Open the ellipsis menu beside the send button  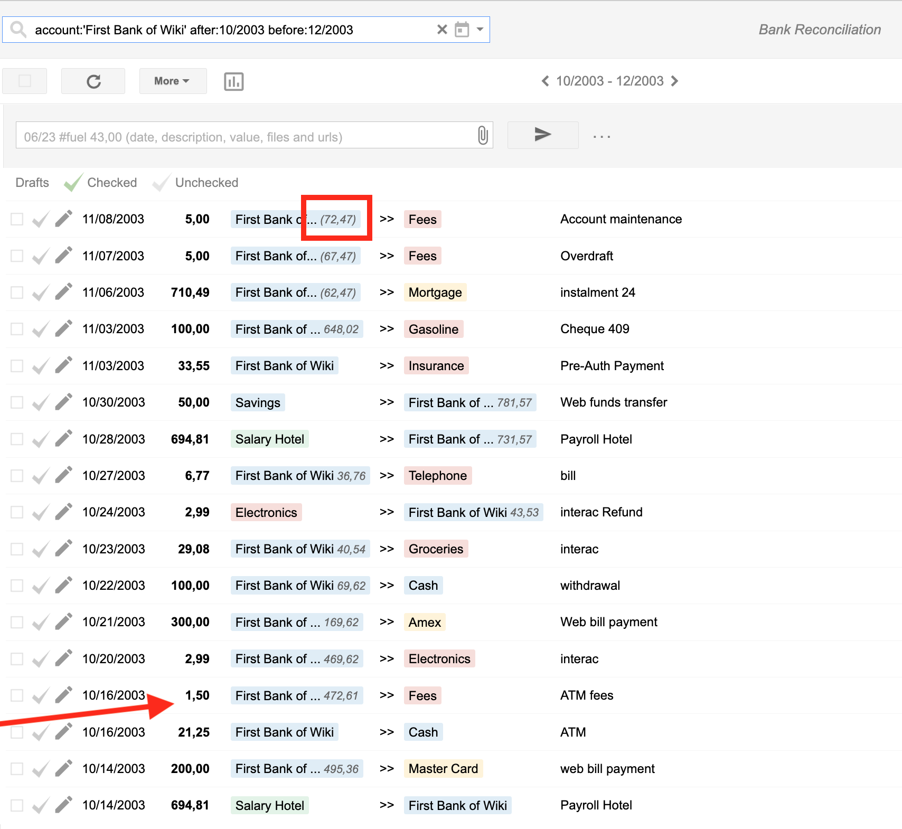pos(602,136)
